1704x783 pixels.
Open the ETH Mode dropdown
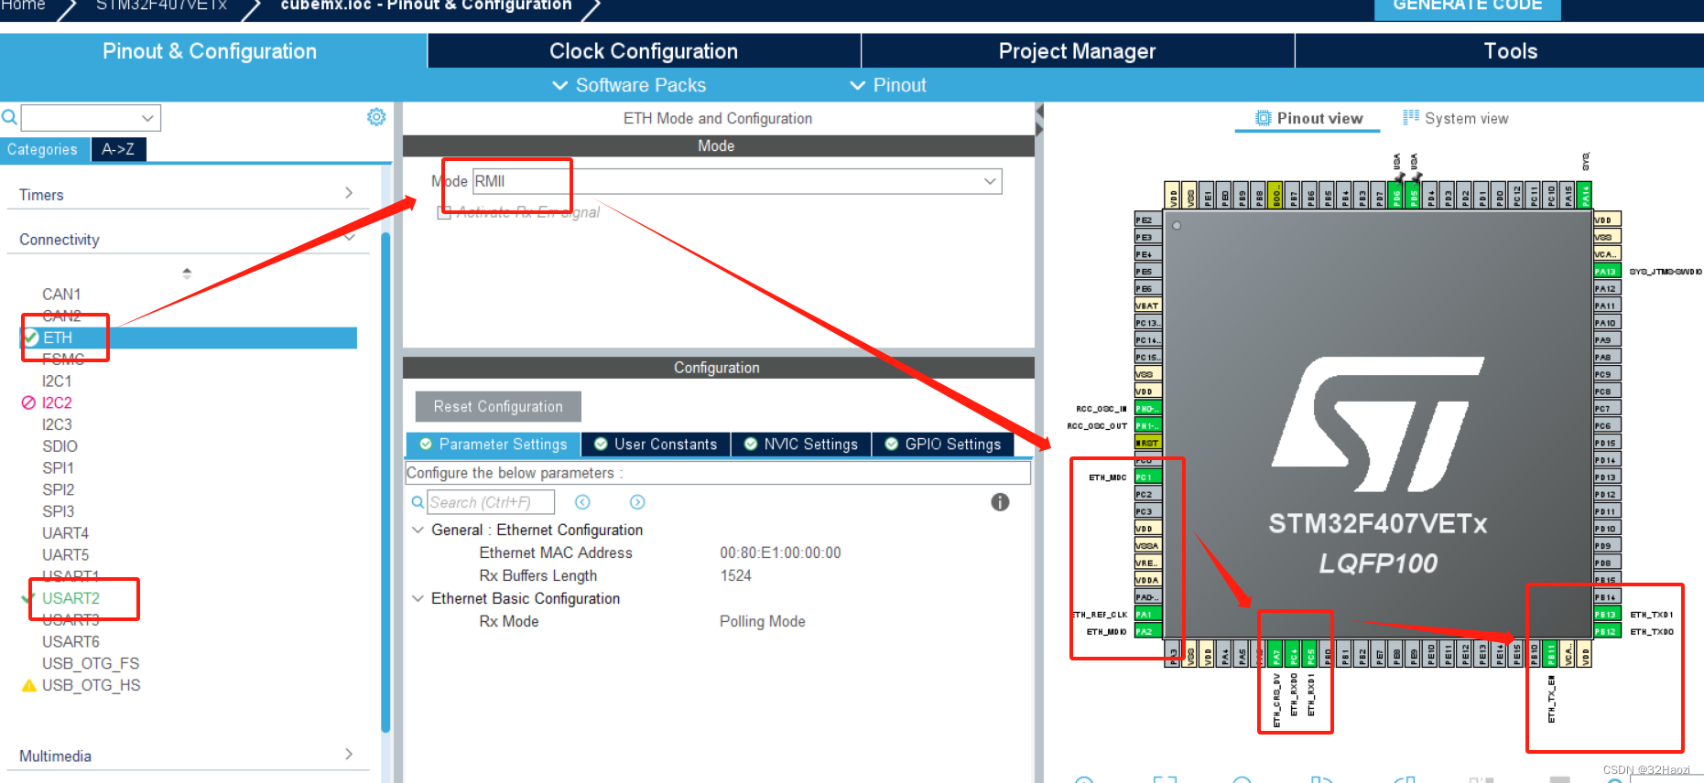737,181
